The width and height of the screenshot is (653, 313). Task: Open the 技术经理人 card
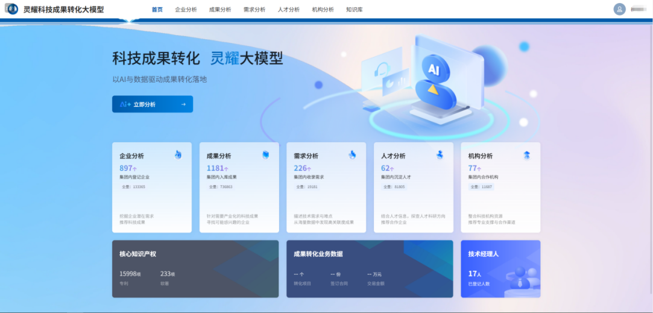[500, 269]
